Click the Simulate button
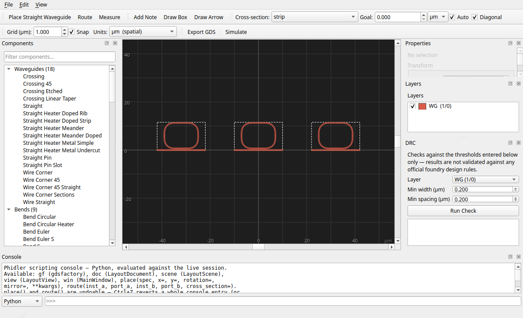This screenshot has height=318, width=523. click(x=236, y=32)
